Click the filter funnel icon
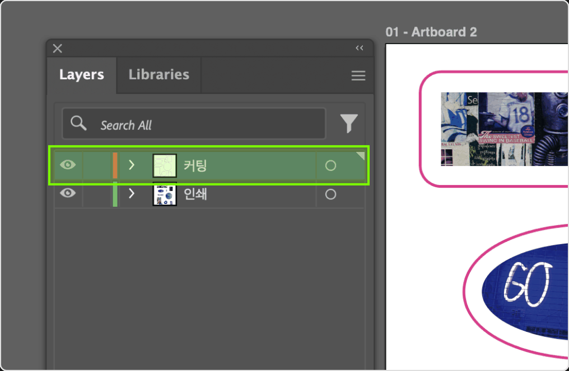The width and height of the screenshot is (569, 371). pyautogui.click(x=349, y=123)
